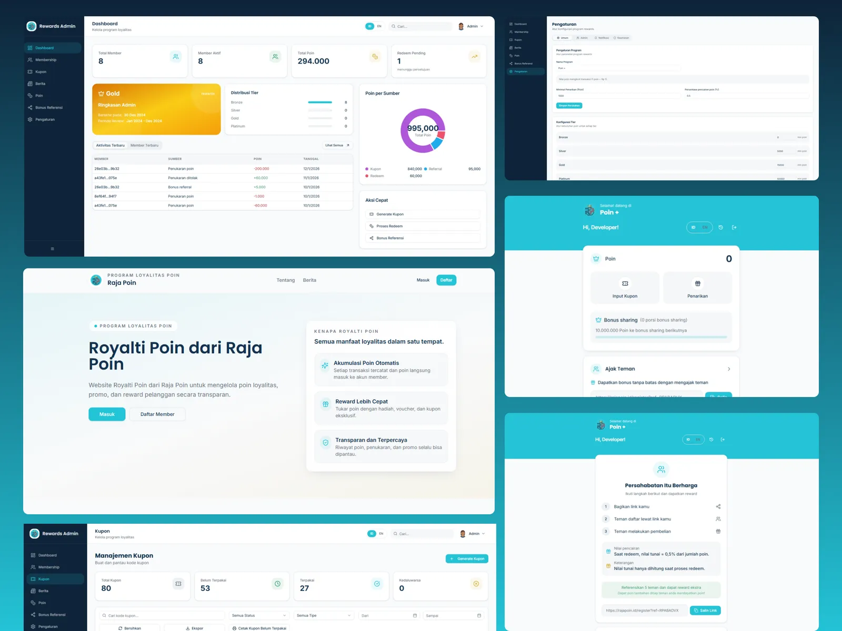
Task: Click gift icon beside Teman melakukan pembelian
Action: [718, 532]
